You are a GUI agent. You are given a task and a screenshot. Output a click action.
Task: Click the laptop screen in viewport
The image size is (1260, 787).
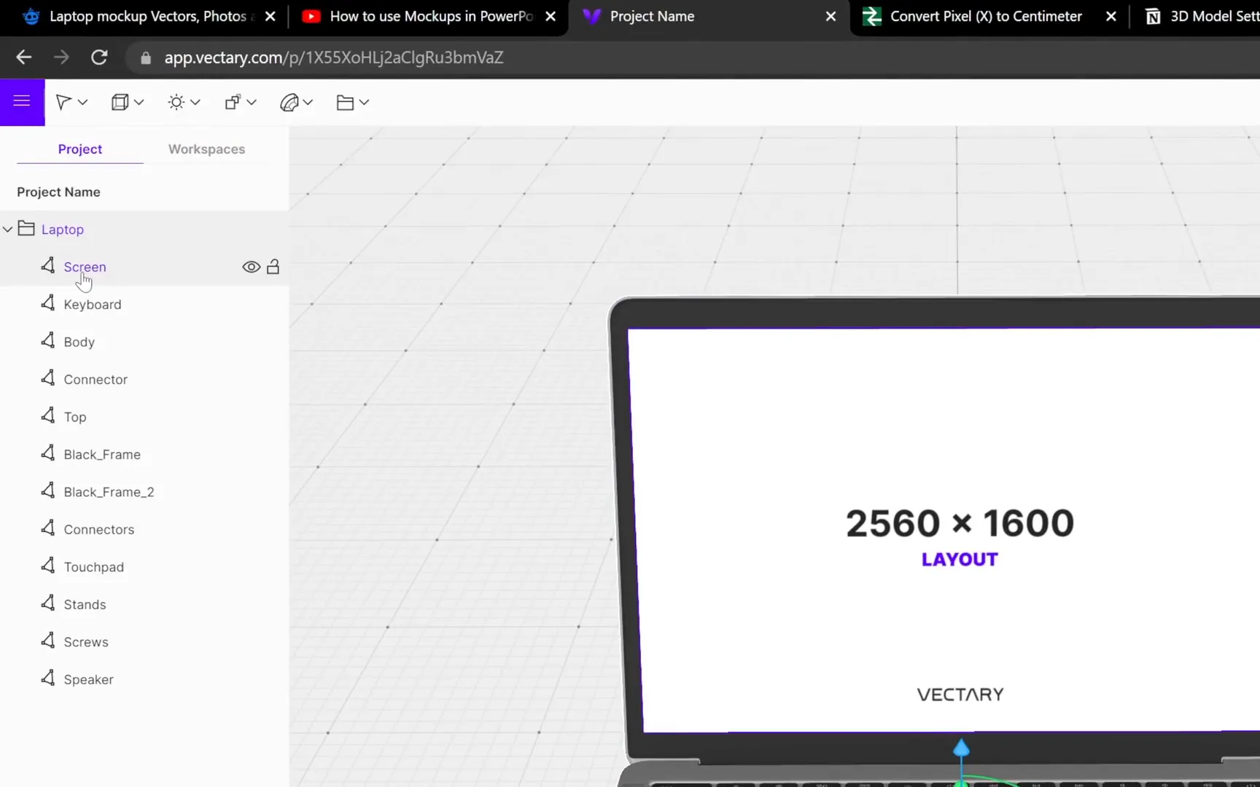click(x=945, y=530)
